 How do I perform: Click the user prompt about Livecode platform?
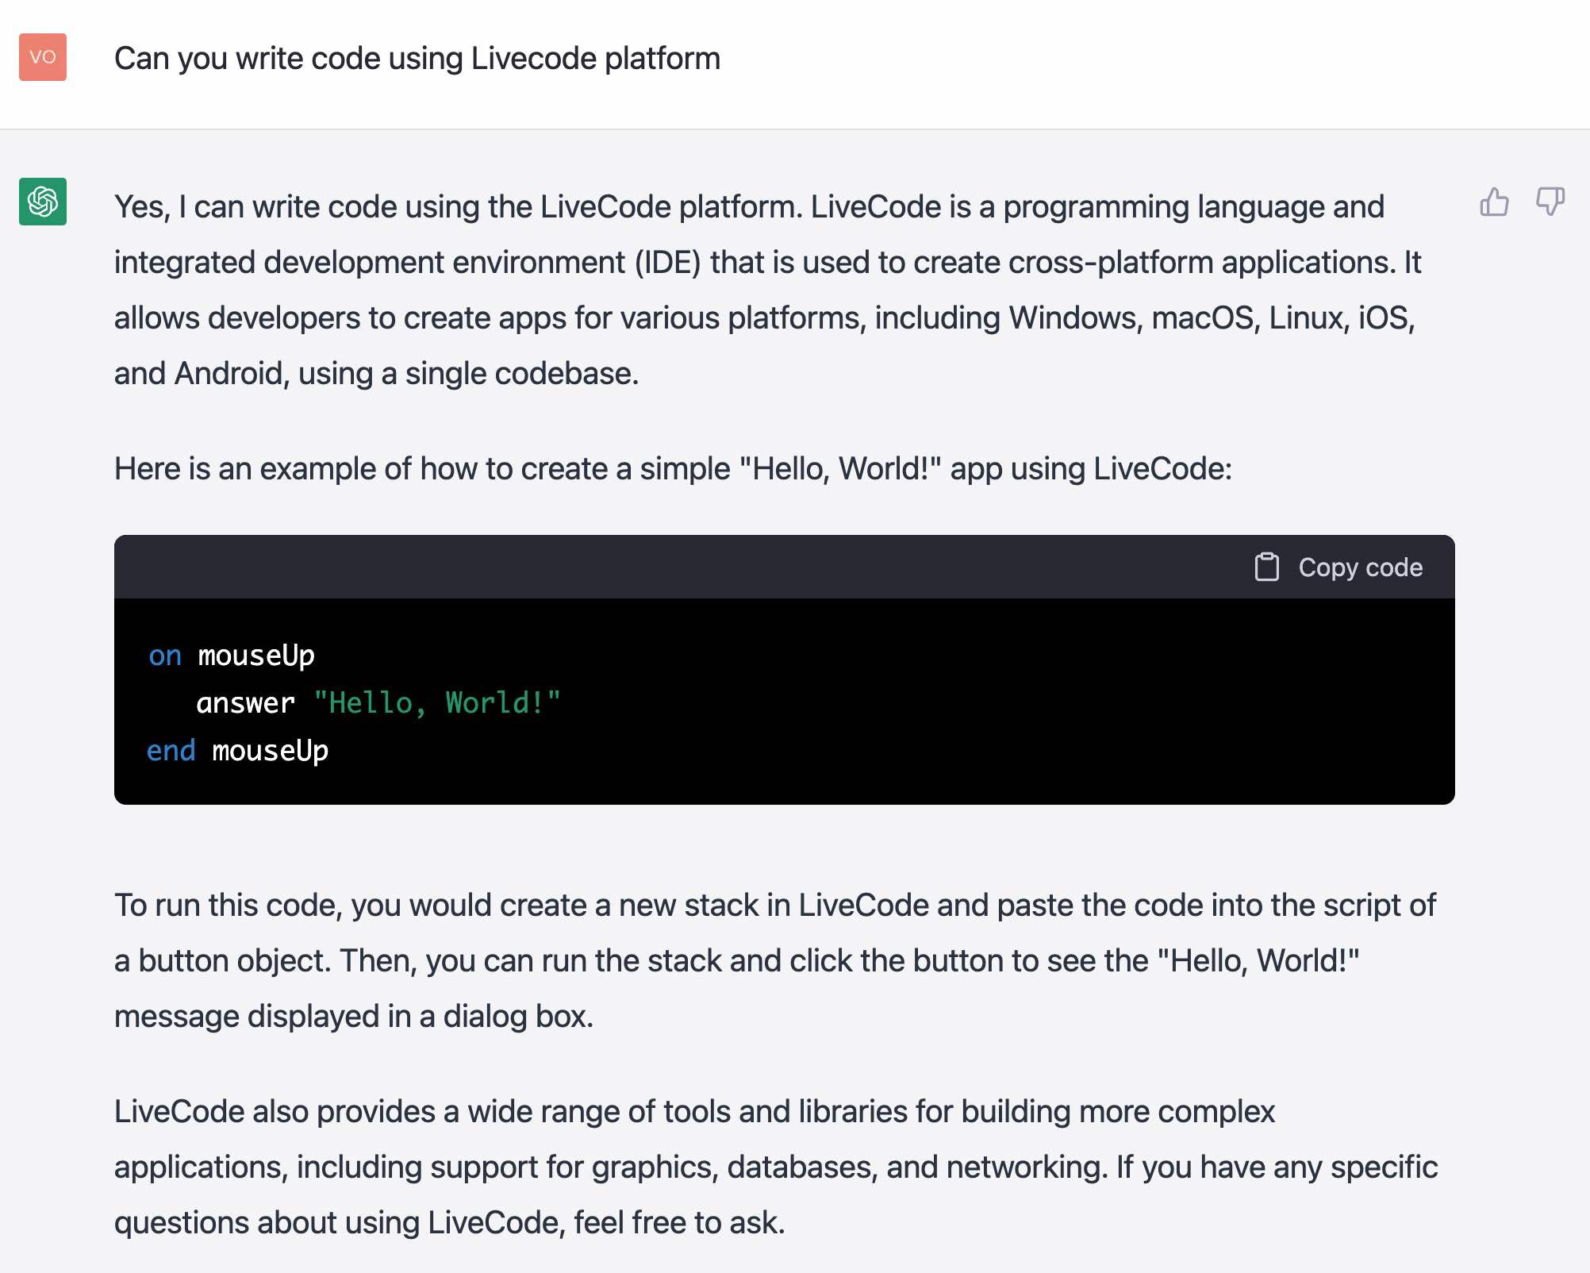click(417, 59)
